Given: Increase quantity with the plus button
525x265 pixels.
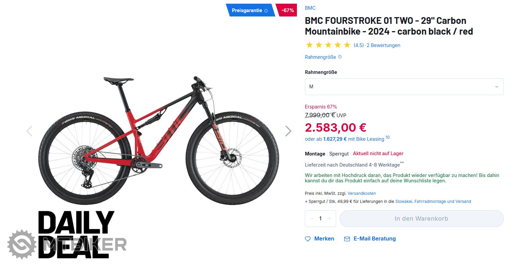Looking at the screenshot, I should [329, 219].
